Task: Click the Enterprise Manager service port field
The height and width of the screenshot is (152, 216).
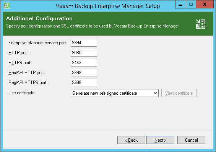Action: 84,43
